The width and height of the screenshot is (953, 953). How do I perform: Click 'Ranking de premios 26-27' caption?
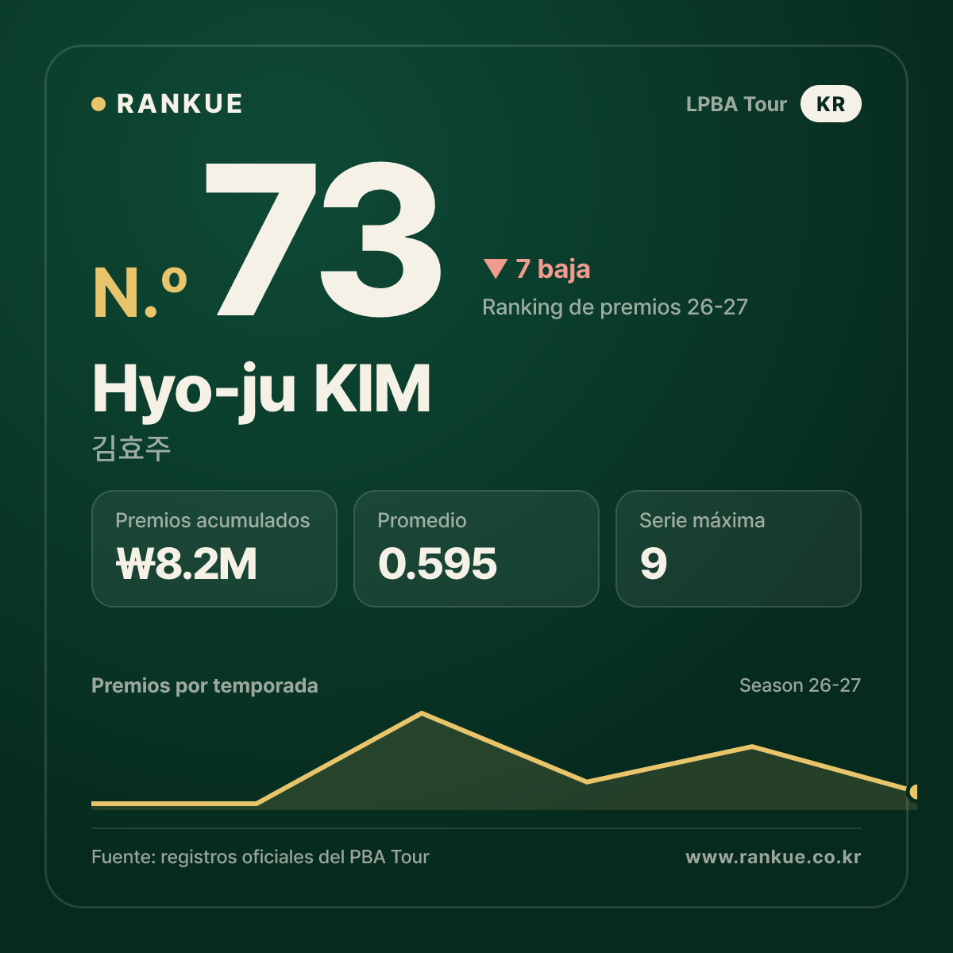pyautogui.click(x=615, y=307)
